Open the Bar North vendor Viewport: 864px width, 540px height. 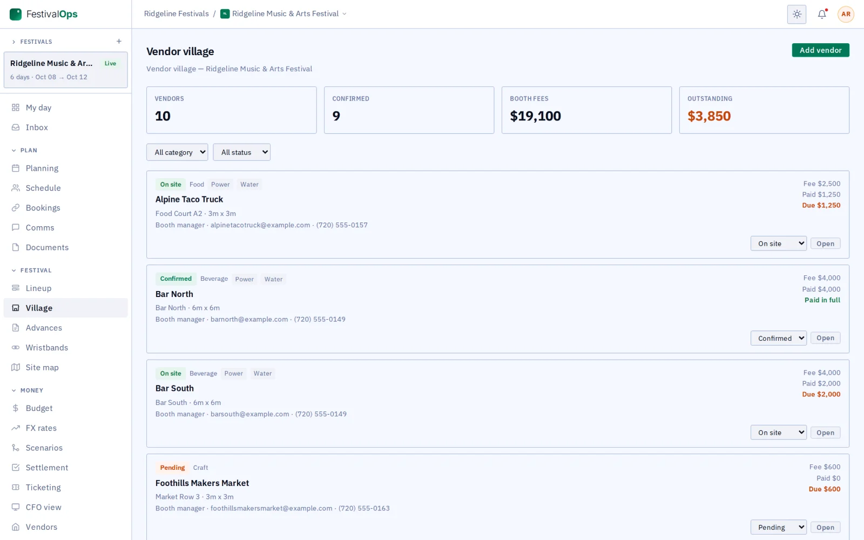(x=825, y=338)
